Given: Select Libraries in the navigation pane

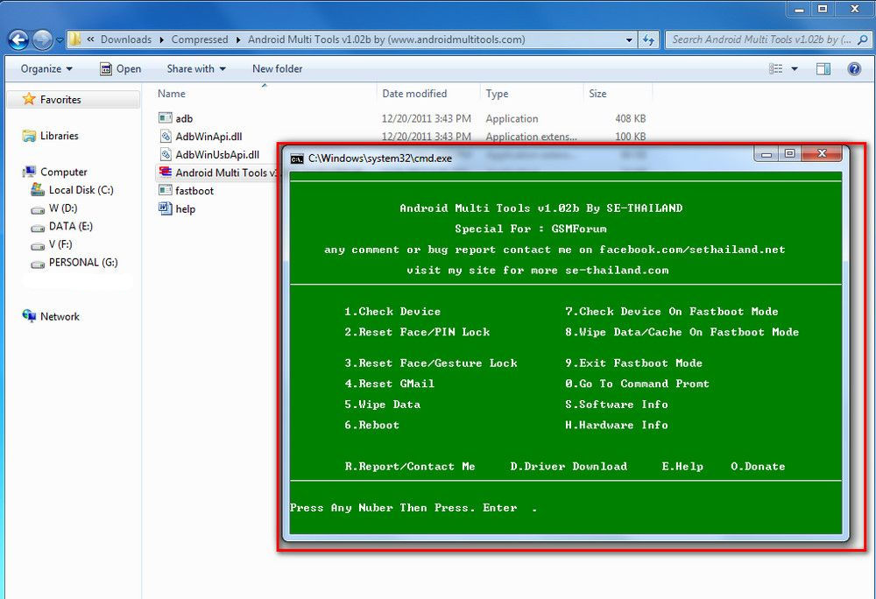Looking at the screenshot, I should click(x=59, y=136).
